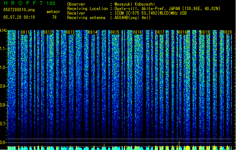This screenshot has height=150, width=236.
Task: Click the 0811 time marker
Action: [25, 32]
